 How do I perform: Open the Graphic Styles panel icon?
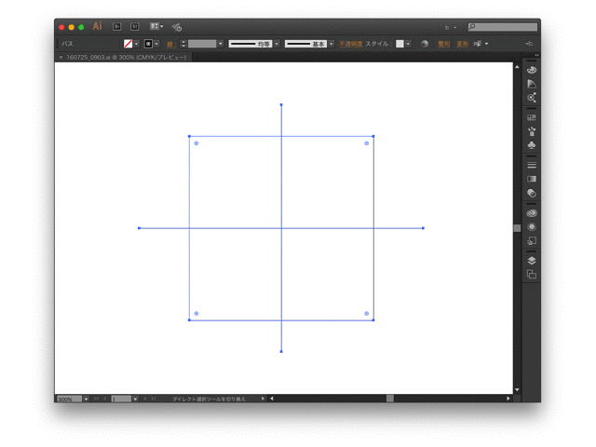(x=532, y=240)
